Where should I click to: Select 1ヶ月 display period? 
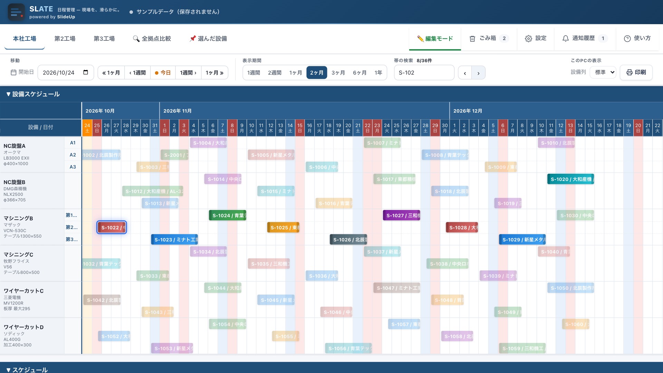(296, 73)
